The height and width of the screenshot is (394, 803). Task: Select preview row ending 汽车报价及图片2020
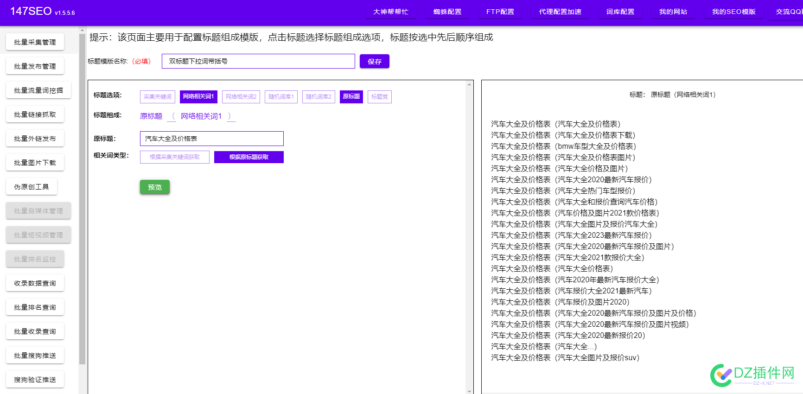click(561, 302)
